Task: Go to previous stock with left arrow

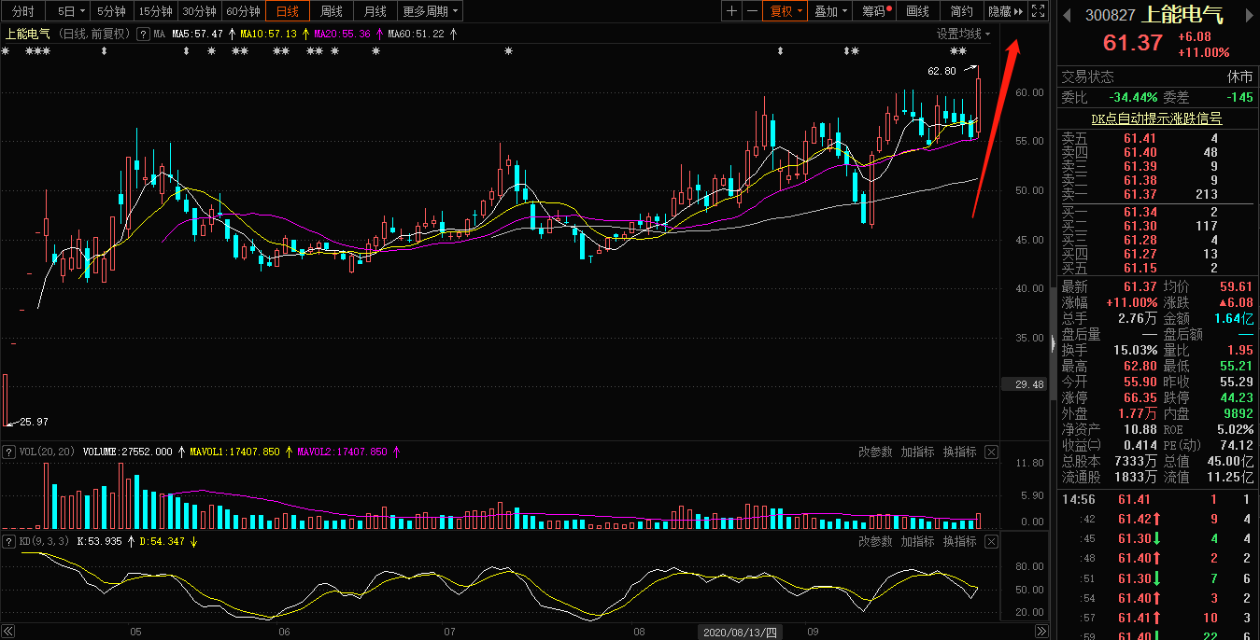Action: coord(1068,16)
